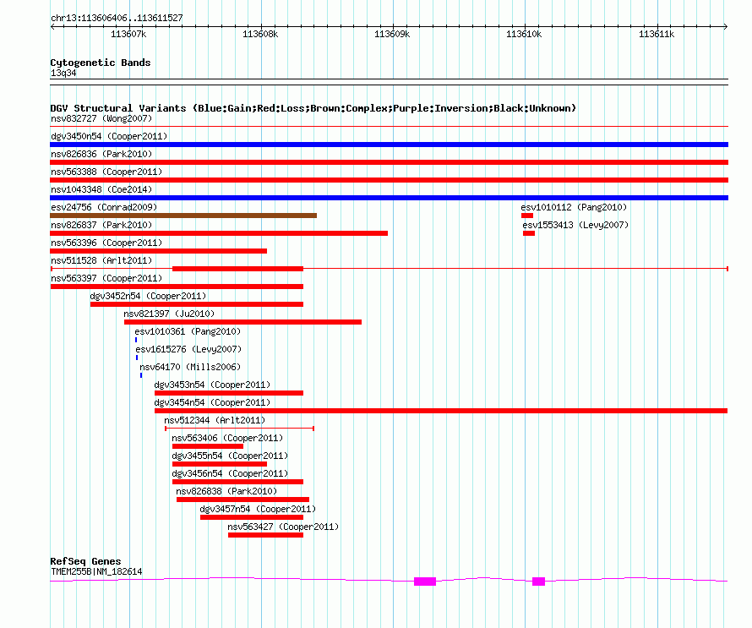This screenshot has width=752, height=628.
Task: Select the dgv3450n54 (Cooper2011) blue gain bar
Action: [x=389, y=145]
